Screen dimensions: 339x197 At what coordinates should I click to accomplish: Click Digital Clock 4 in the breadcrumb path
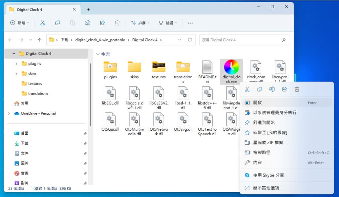pos(145,40)
